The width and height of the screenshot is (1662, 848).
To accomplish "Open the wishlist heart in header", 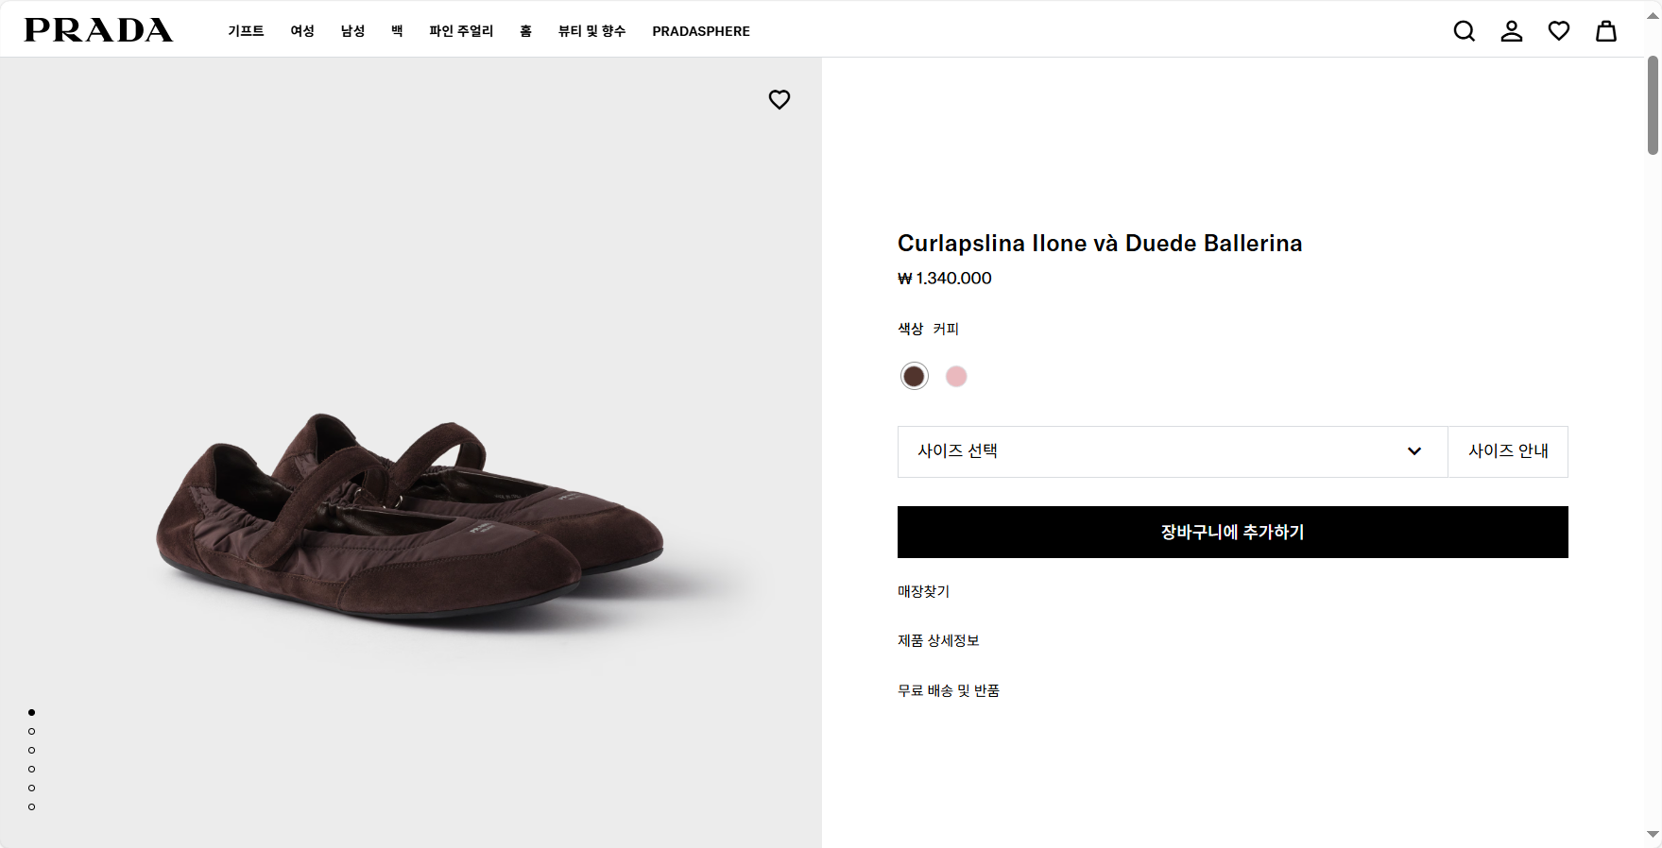I will pos(1558,31).
